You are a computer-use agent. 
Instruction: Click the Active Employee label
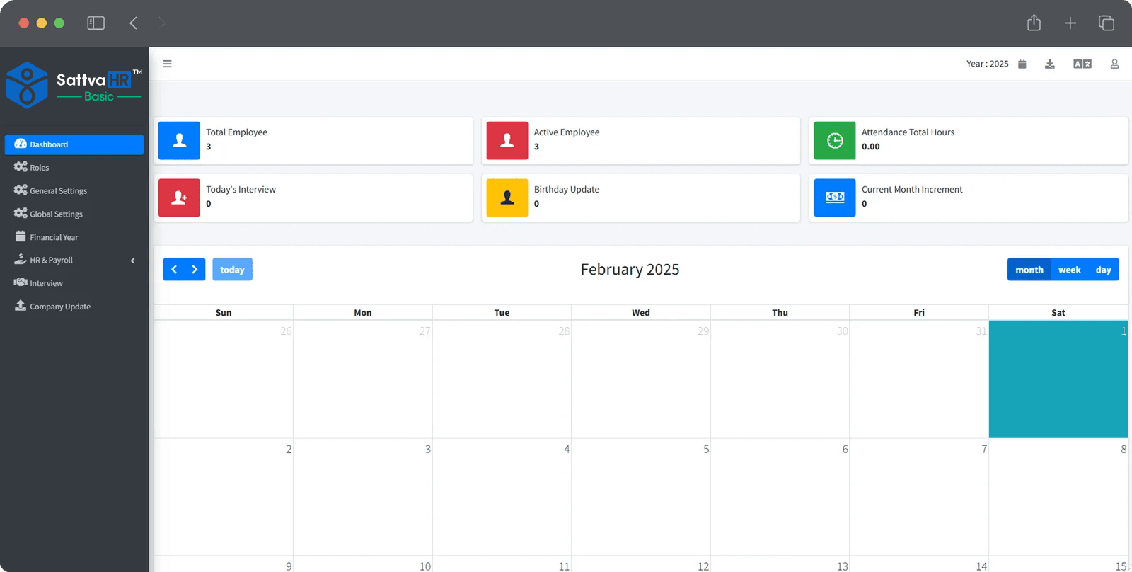567,132
